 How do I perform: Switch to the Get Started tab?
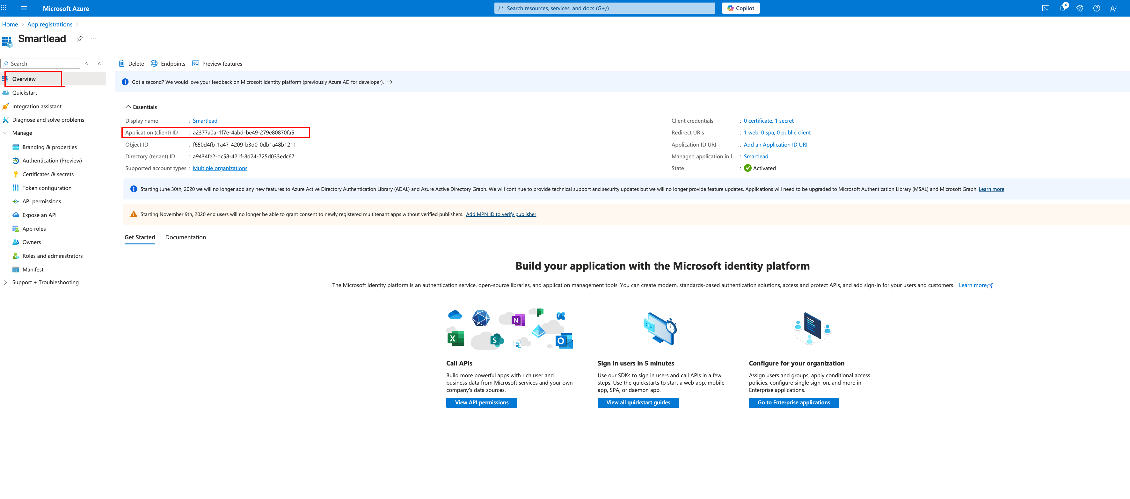click(x=140, y=237)
